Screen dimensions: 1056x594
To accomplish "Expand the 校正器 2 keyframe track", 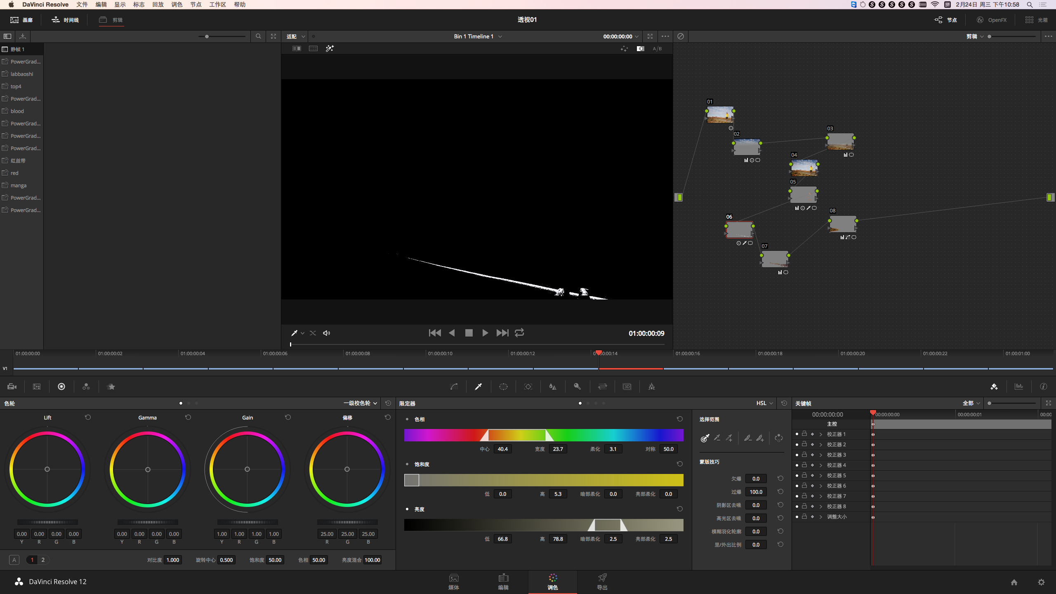I will click(x=821, y=444).
